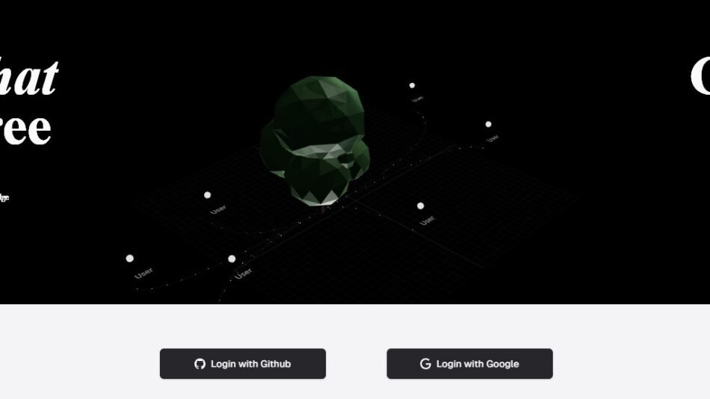Image resolution: width=710 pixels, height=399 pixels.
Task: Click the User label beside leftmost bottom node
Action: point(143,273)
